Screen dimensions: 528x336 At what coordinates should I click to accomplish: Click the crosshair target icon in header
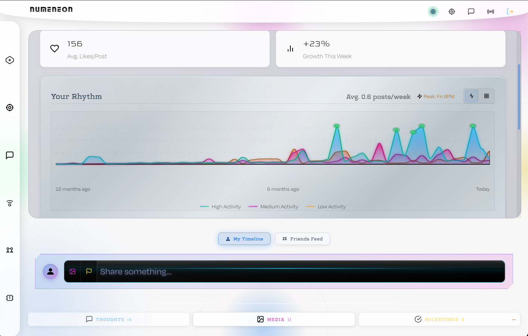[x=452, y=12]
